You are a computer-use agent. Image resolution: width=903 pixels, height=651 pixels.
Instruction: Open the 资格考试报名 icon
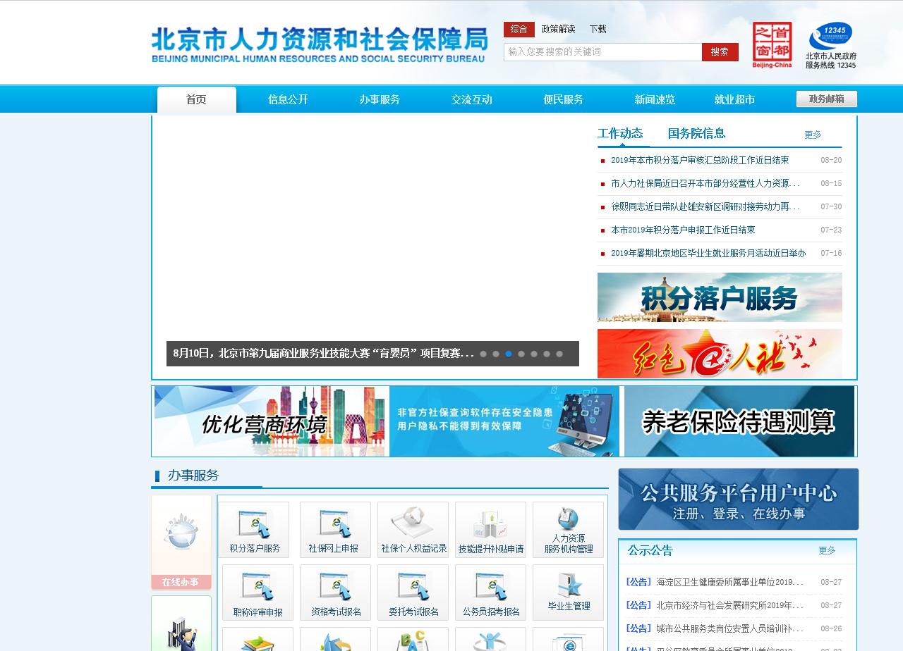click(335, 592)
